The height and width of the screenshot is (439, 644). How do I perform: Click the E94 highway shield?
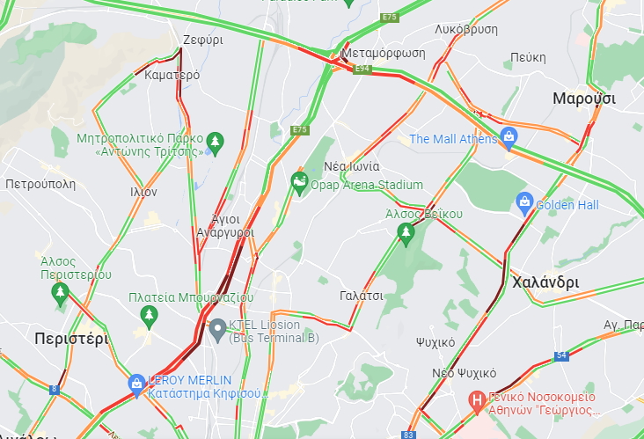(362, 69)
